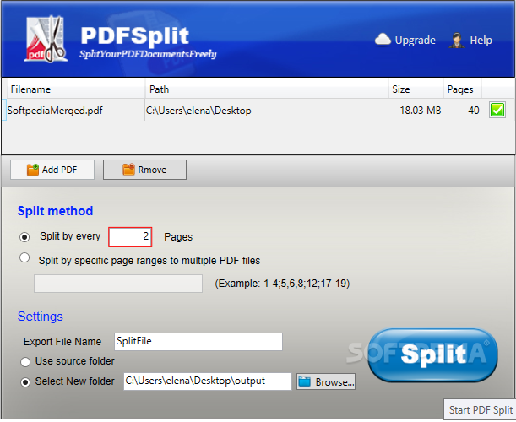516x422 pixels.
Task: Select the SoftpediaMerged.pdf file row
Action: coord(258,111)
